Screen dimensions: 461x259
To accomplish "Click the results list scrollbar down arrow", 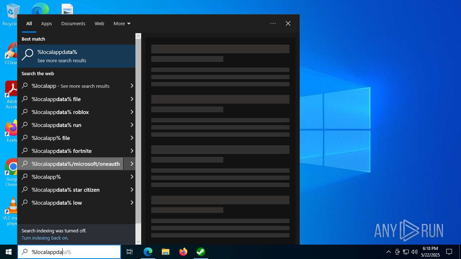I will click(138, 242).
